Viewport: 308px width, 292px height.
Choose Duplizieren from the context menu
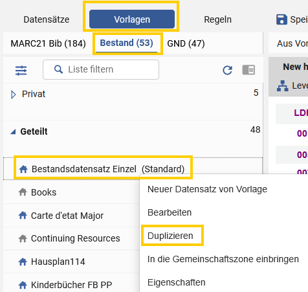click(x=170, y=236)
